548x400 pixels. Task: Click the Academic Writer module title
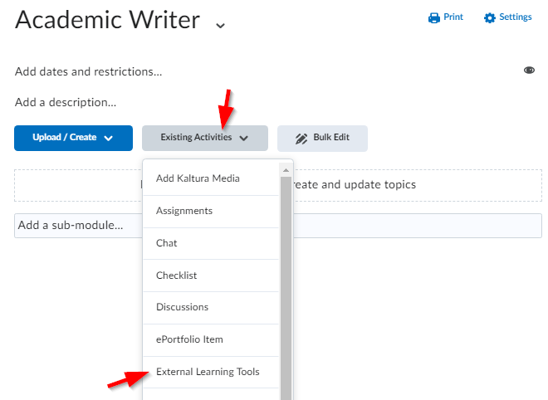pyautogui.click(x=108, y=20)
